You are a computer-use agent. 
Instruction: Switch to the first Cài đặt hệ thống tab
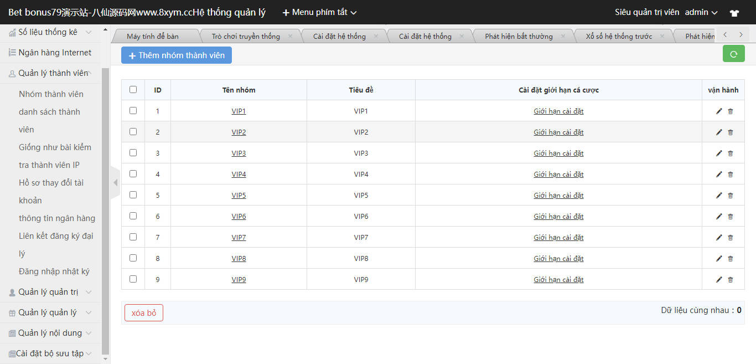point(339,36)
